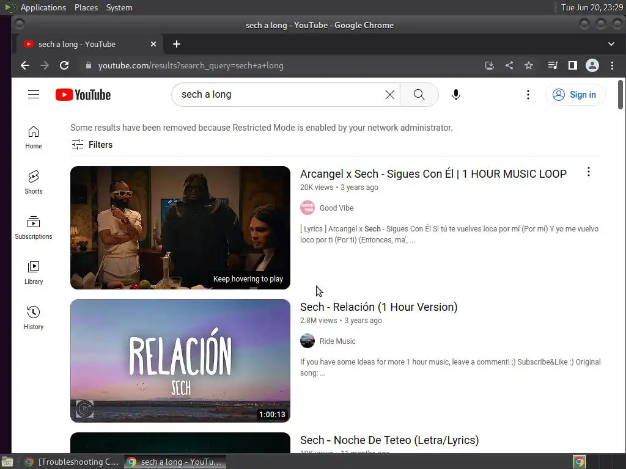View site info via padlock icon

coord(89,65)
